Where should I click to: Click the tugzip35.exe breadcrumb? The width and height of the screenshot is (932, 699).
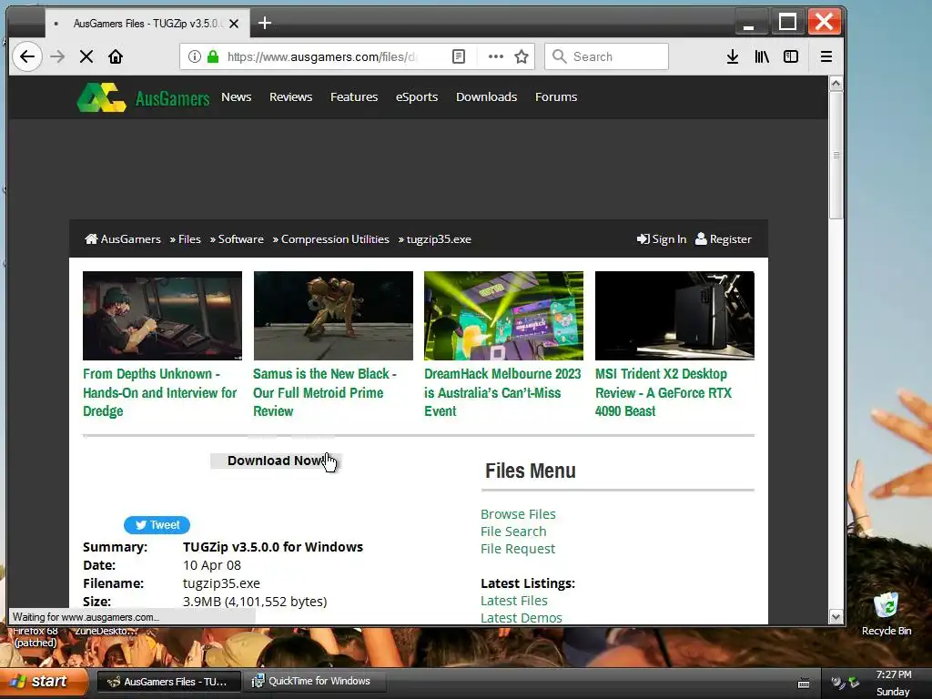click(x=439, y=239)
